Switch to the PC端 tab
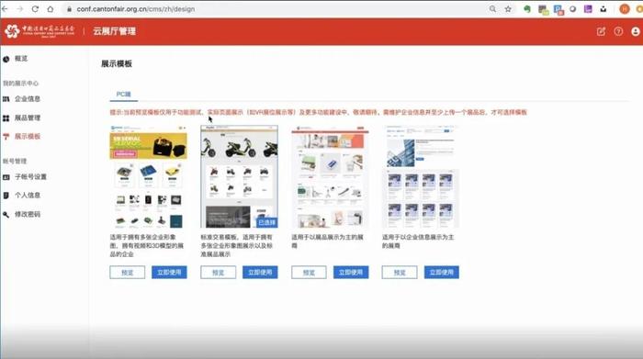 123,95
